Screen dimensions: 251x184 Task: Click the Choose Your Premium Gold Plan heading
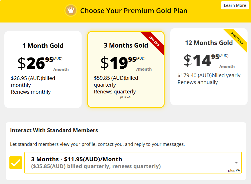click(x=134, y=11)
